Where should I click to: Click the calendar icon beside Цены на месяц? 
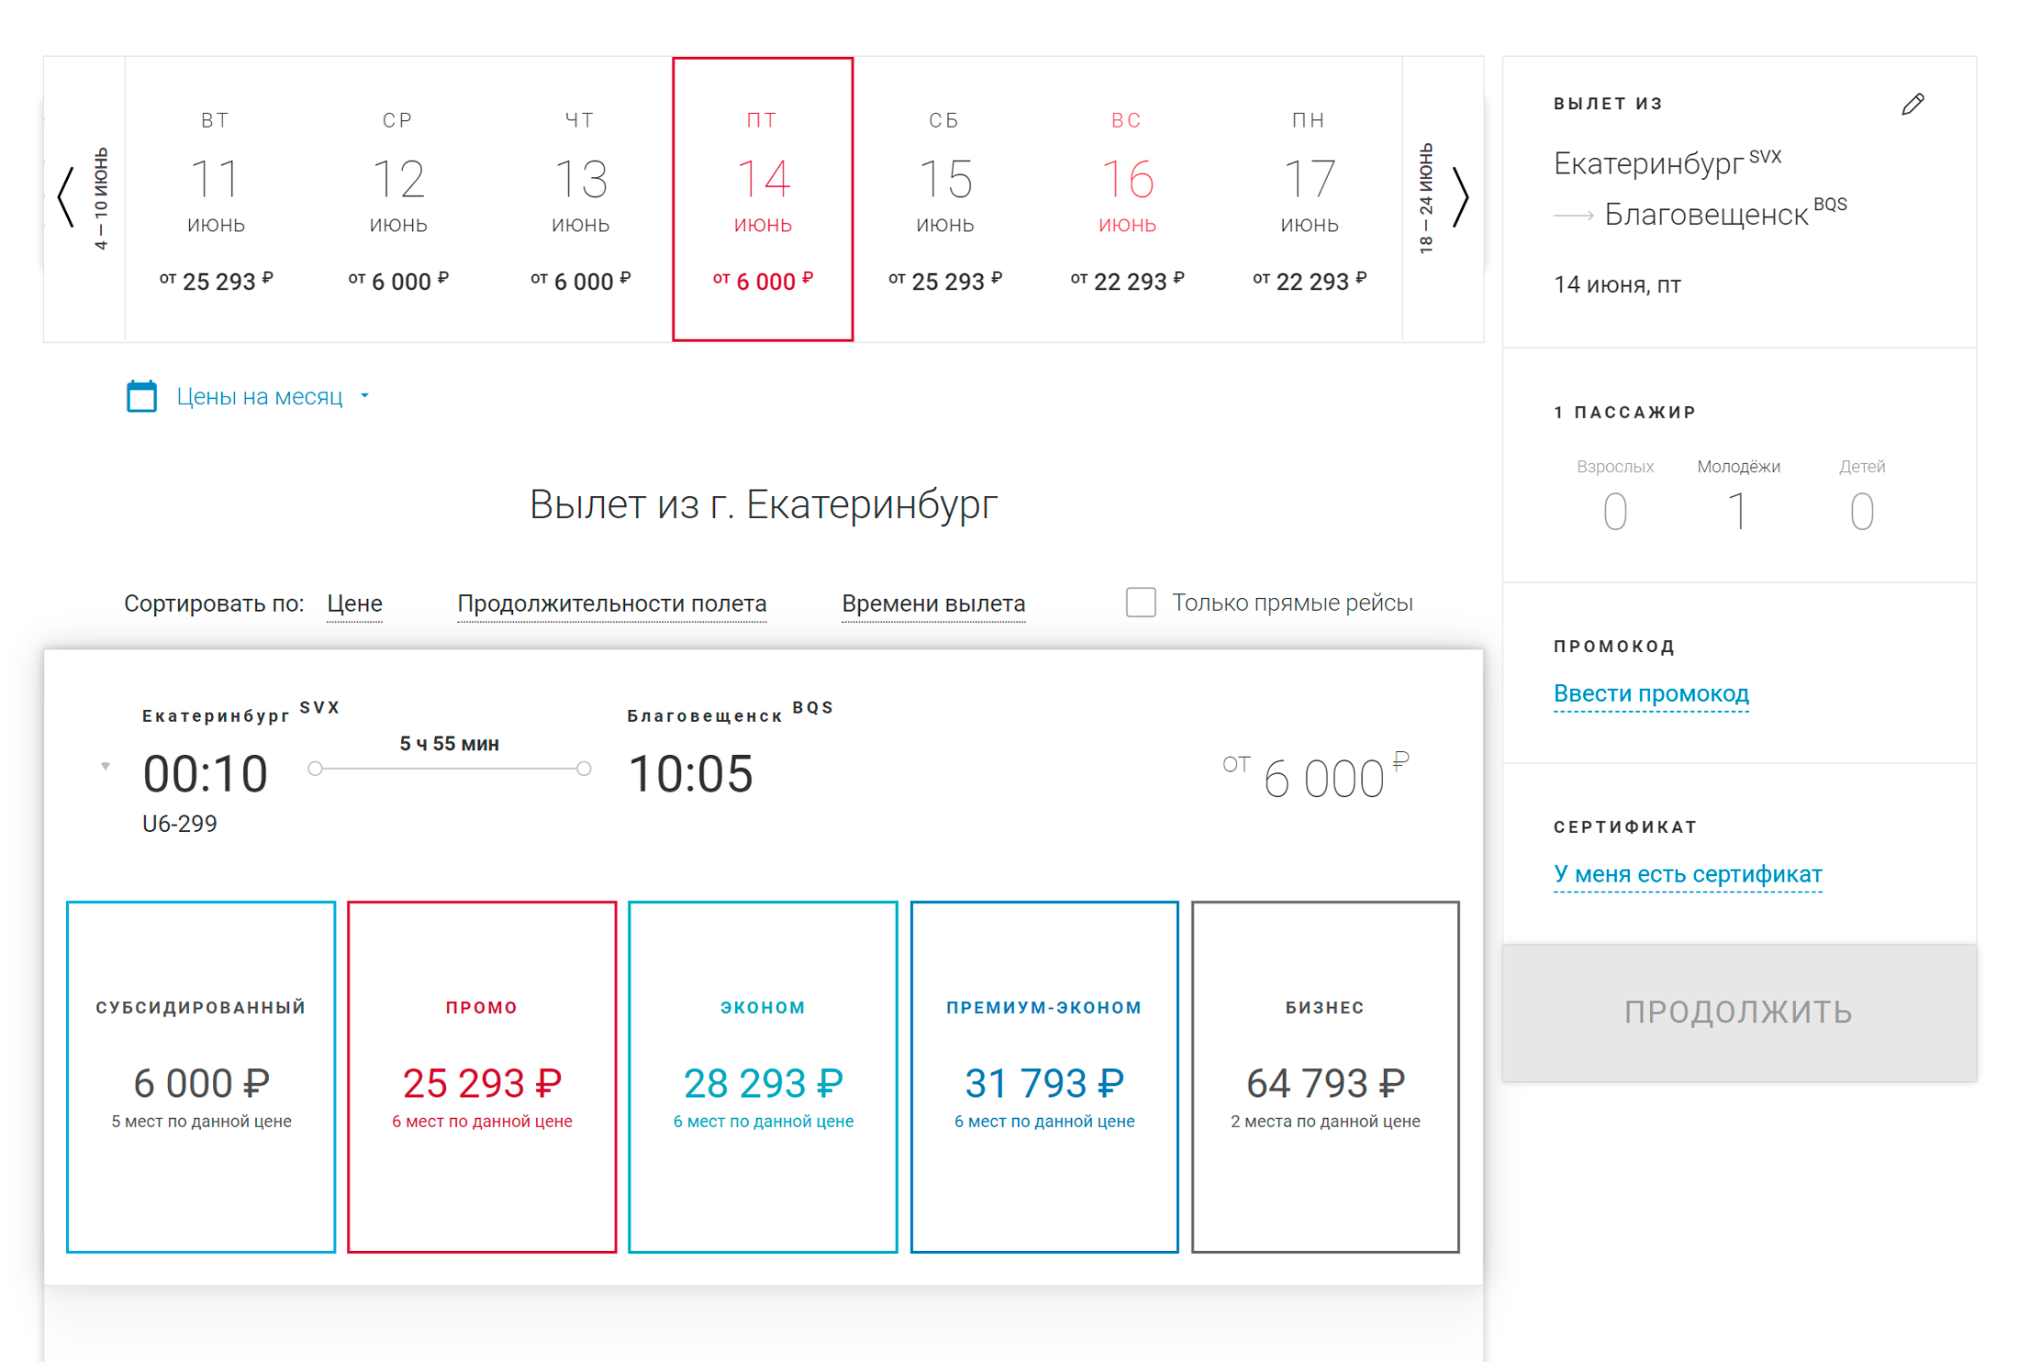point(141,396)
